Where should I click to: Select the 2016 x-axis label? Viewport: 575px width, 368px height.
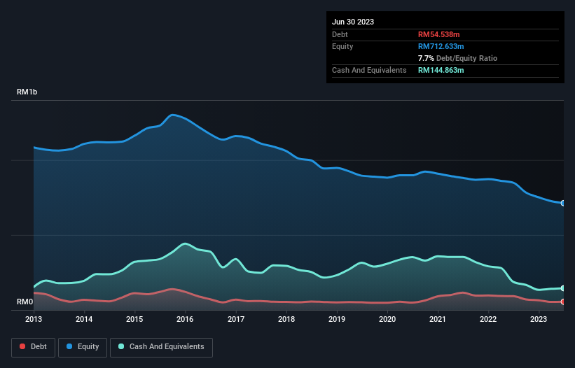(x=185, y=320)
